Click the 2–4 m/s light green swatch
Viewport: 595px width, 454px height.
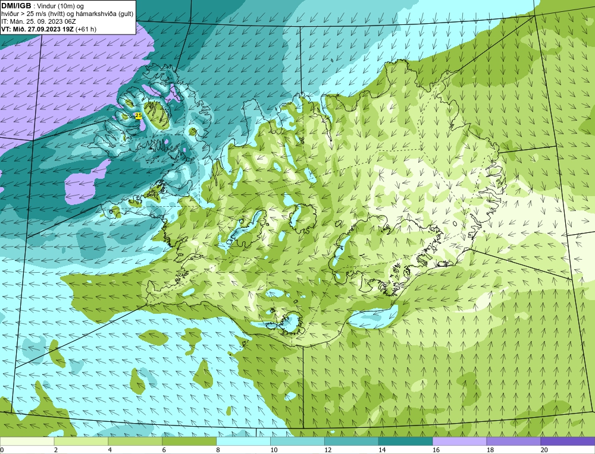(81, 441)
